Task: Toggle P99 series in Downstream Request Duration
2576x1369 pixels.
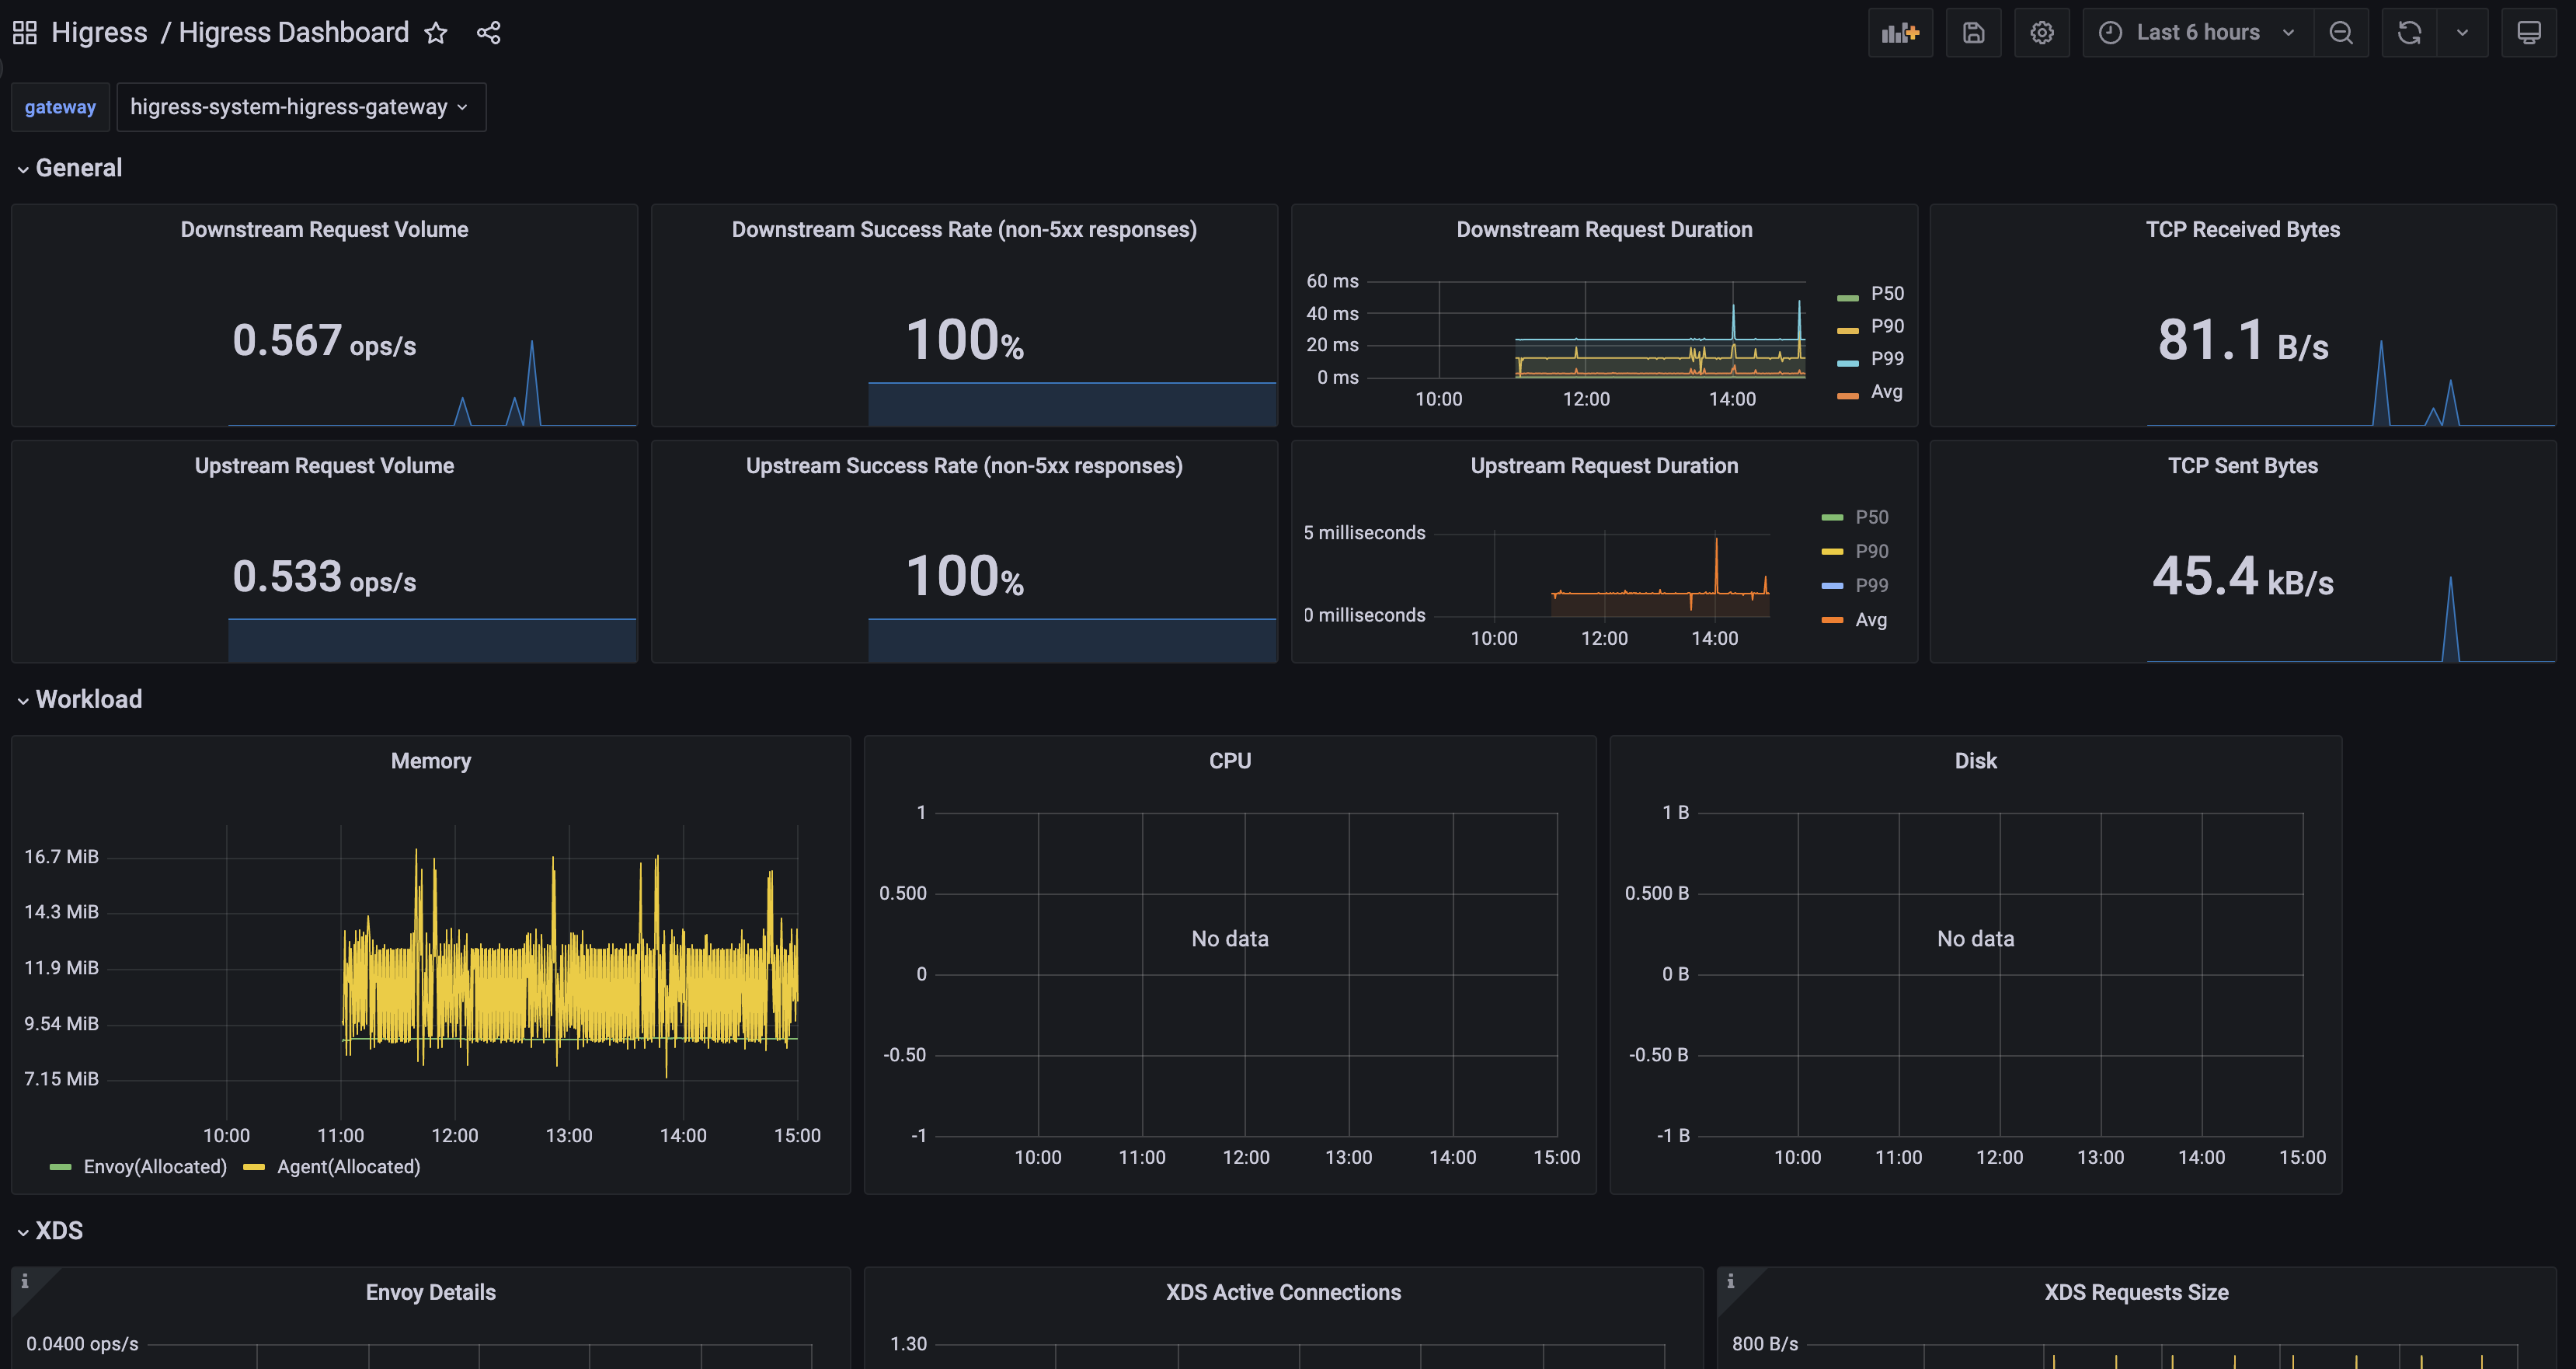Action: tap(1886, 358)
